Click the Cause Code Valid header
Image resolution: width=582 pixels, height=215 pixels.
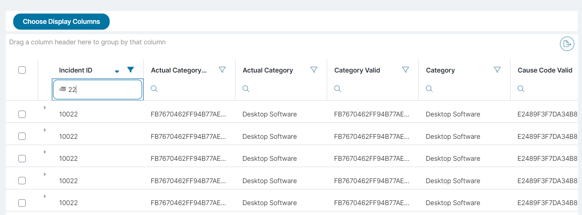[x=545, y=70]
